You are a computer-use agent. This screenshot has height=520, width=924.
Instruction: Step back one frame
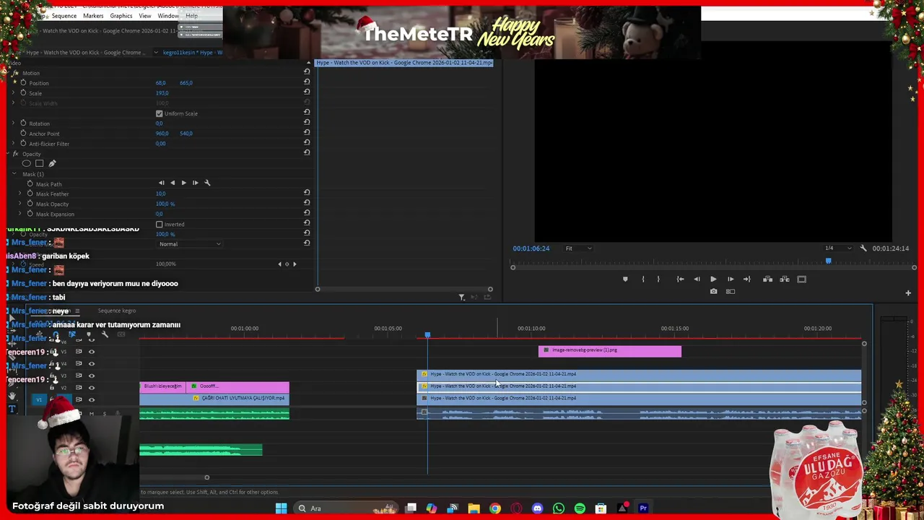tap(697, 279)
